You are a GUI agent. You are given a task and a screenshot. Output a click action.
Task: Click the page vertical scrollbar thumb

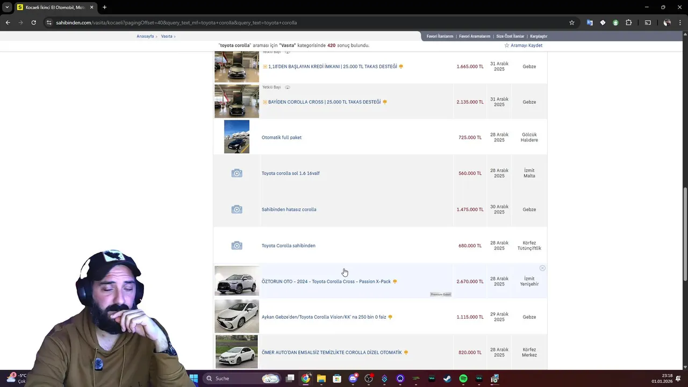[x=685, y=233]
